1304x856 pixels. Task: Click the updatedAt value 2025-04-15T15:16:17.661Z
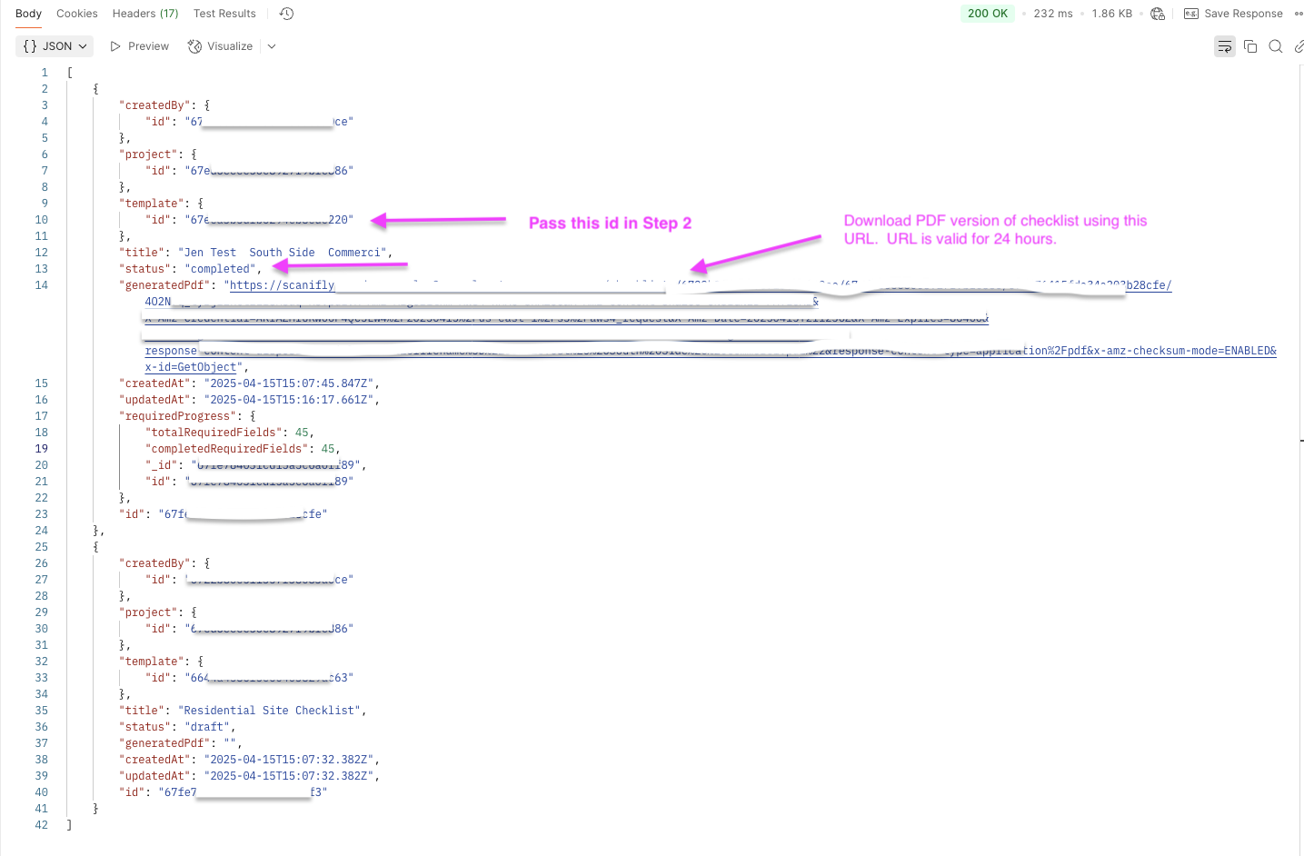point(289,400)
